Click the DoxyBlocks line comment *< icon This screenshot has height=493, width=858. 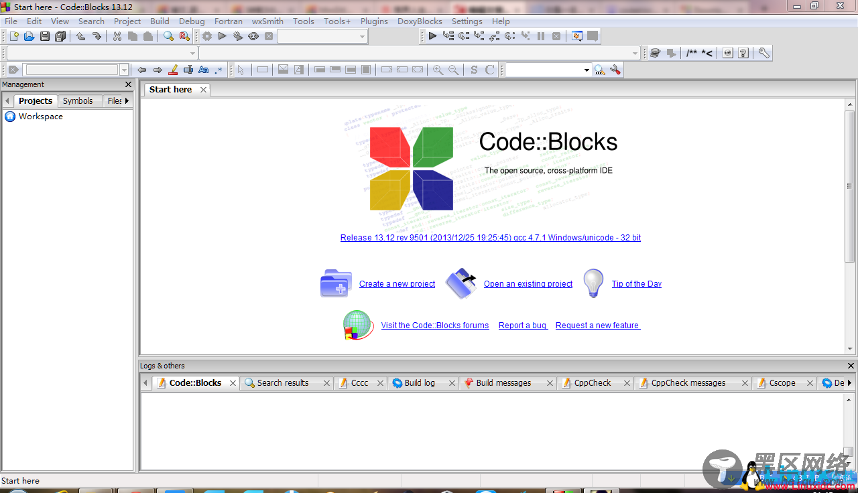pyautogui.click(x=707, y=53)
